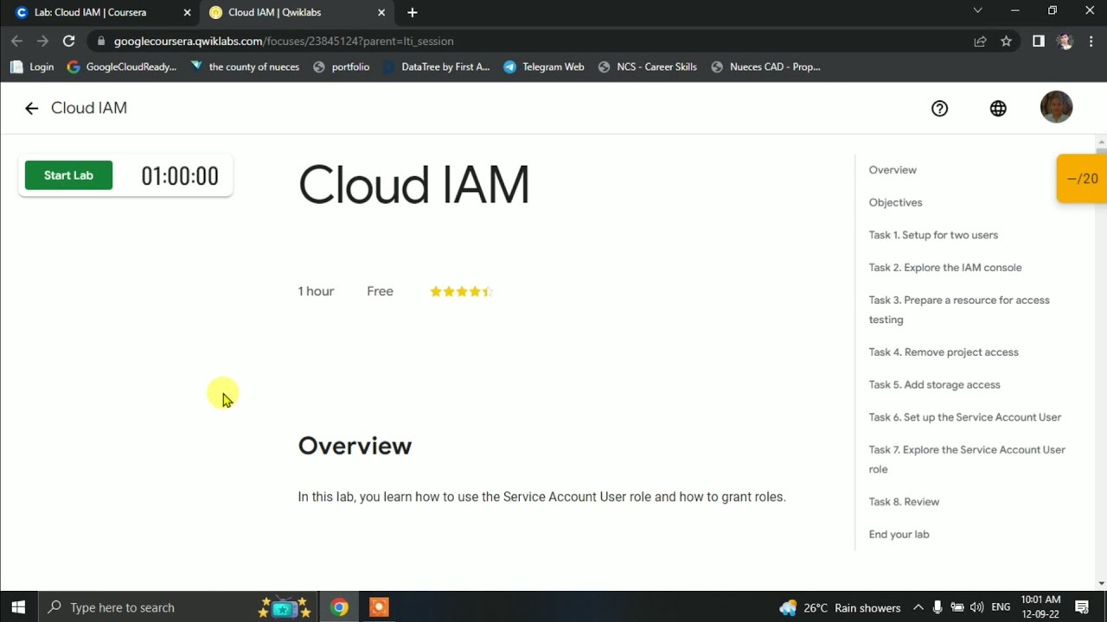Go to Task 4. Remove project access
Viewport: 1107px width, 622px height.
click(x=944, y=352)
